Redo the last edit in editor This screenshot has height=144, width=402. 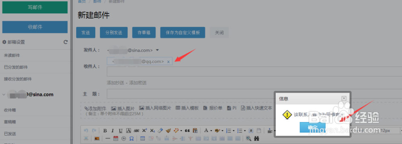click(94, 130)
